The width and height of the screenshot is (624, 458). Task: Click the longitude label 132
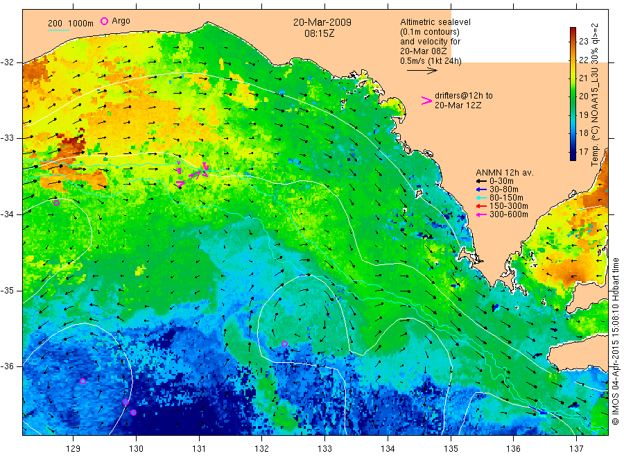[x=262, y=449]
